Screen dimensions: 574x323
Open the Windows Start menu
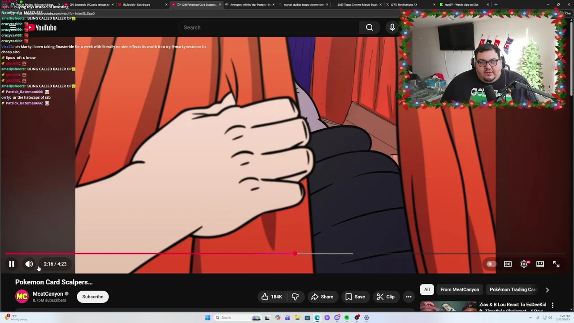(x=208, y=318)
